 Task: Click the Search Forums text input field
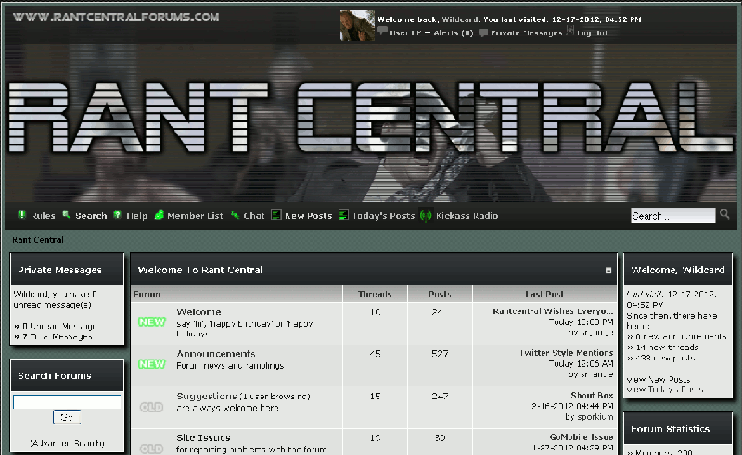pos(67,401)
